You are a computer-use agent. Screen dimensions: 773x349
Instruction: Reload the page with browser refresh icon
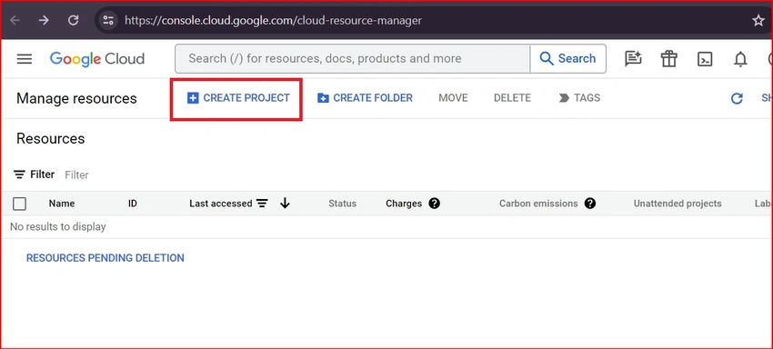73,20
